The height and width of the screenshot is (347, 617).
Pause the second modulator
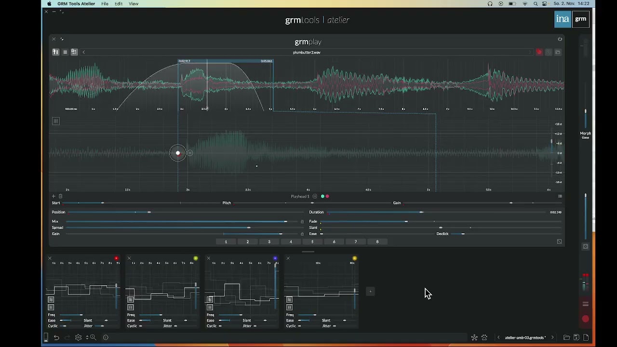130,307
